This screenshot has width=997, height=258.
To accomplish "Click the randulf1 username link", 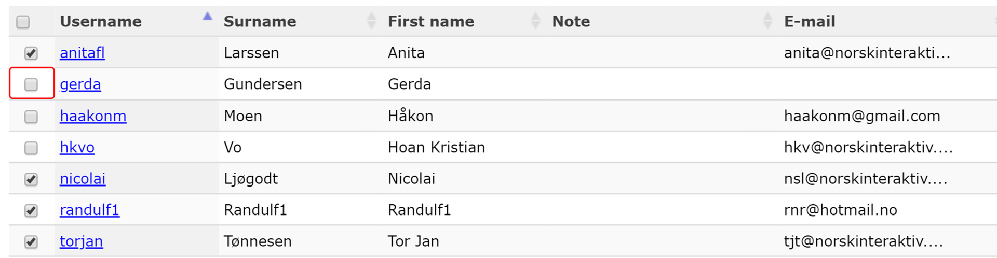I will pos(89,210).
